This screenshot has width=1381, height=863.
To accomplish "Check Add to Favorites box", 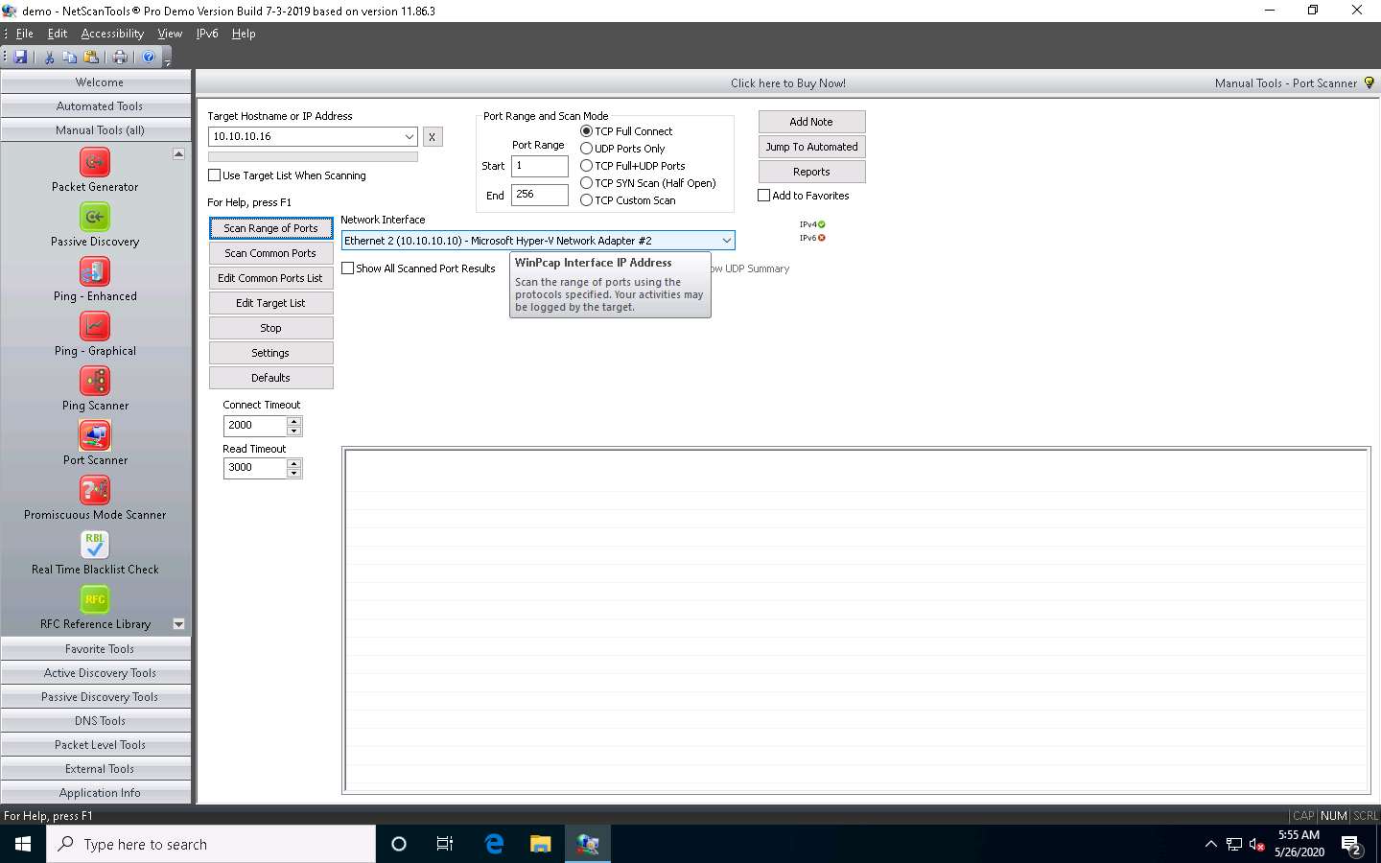I will click(764, 196).
